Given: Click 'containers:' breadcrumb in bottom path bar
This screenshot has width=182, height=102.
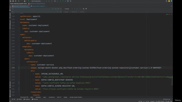Looking at the screenshot, I should coord(52,97).
